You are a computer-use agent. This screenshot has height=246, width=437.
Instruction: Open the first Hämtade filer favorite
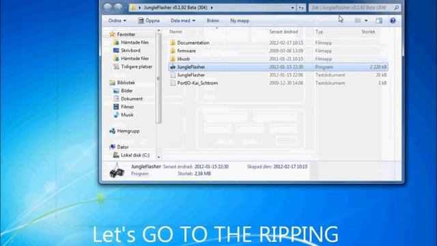point(135,42)
